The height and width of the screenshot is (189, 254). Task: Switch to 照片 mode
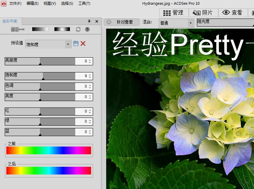coord(204,13)
